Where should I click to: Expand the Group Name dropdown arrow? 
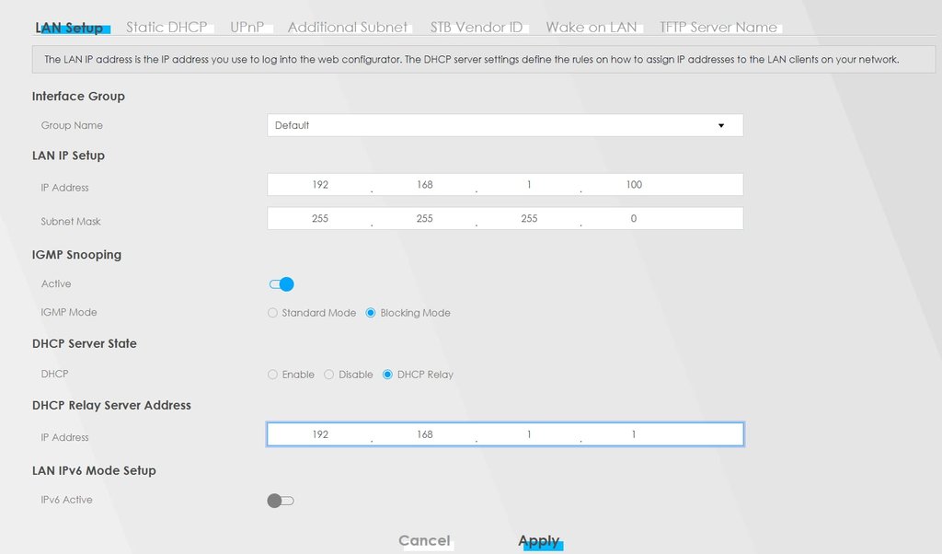[720, 125]
